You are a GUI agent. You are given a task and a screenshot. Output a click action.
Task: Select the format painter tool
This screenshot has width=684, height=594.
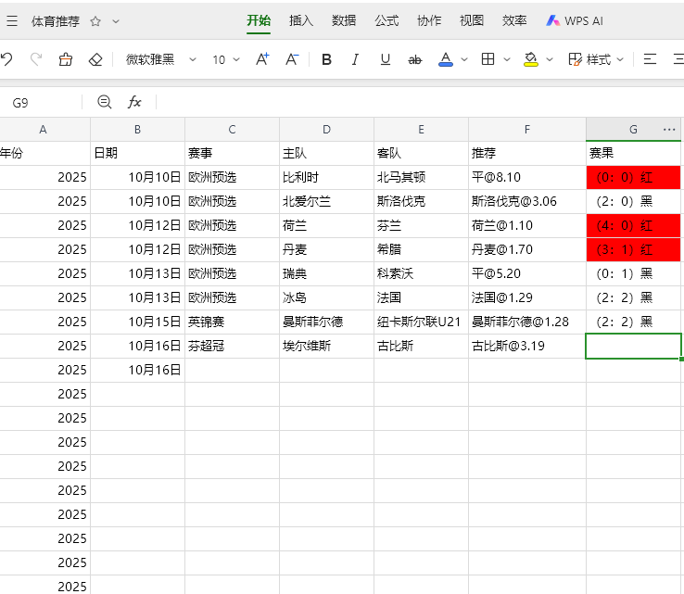[66, 59]
